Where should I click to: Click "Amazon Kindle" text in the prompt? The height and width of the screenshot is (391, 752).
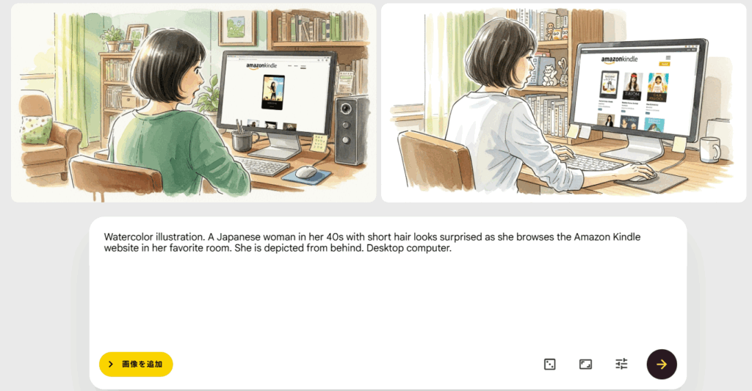tap(607, 237)
